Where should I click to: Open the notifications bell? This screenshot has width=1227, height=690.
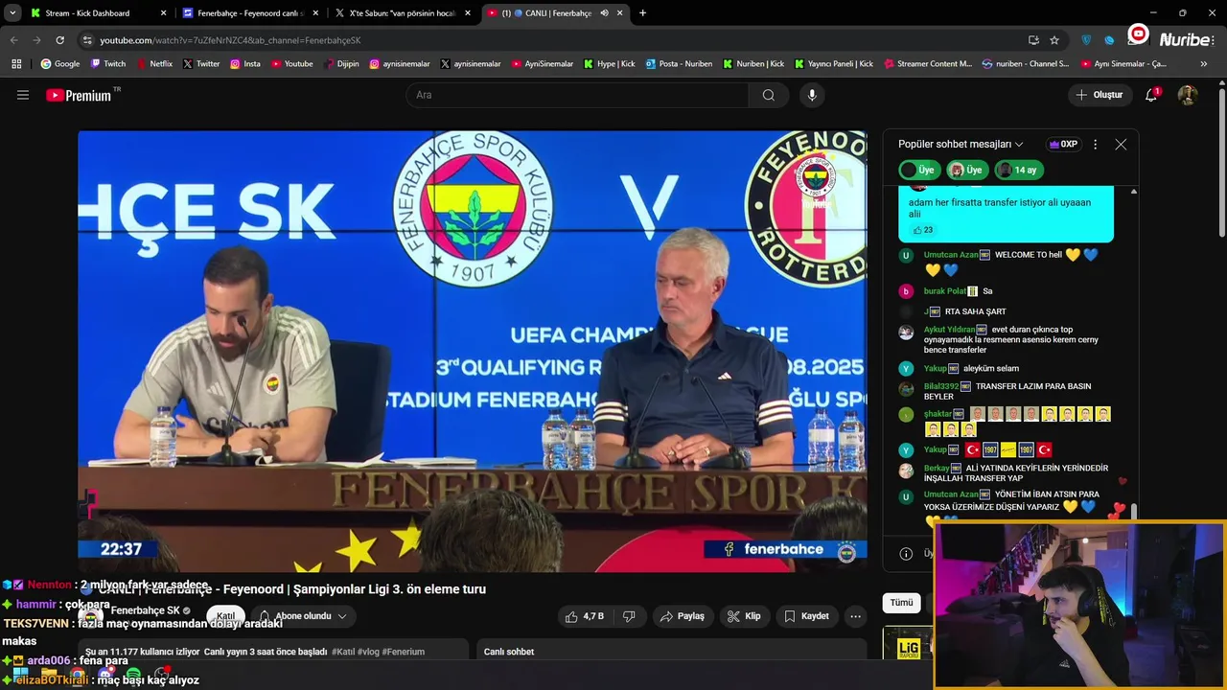pos(1151,95)
